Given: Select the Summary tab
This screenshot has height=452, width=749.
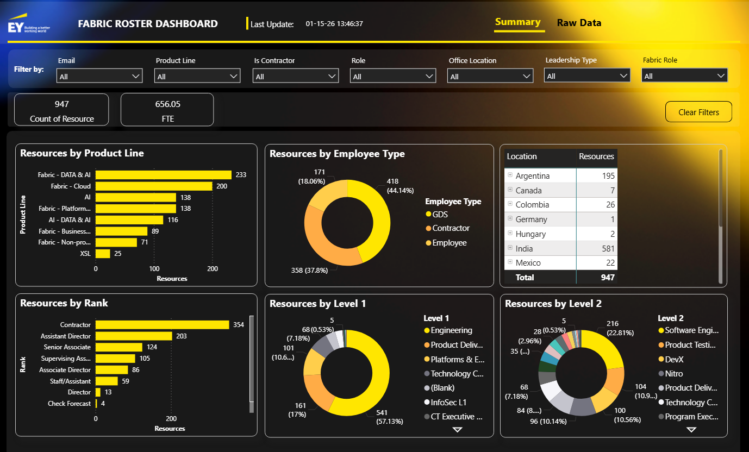Looking at the screenshot, I should click(517, 22).
